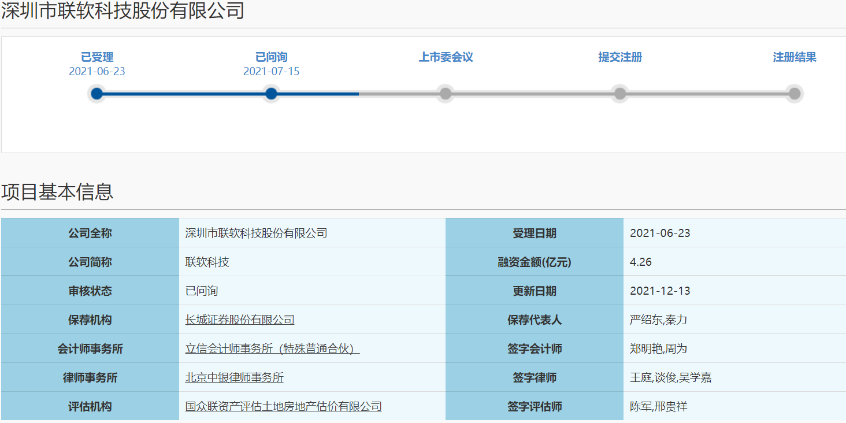846x423 pixels.
Task: Click the 审核状态 header cell
Action: click(x=90, y=291)
